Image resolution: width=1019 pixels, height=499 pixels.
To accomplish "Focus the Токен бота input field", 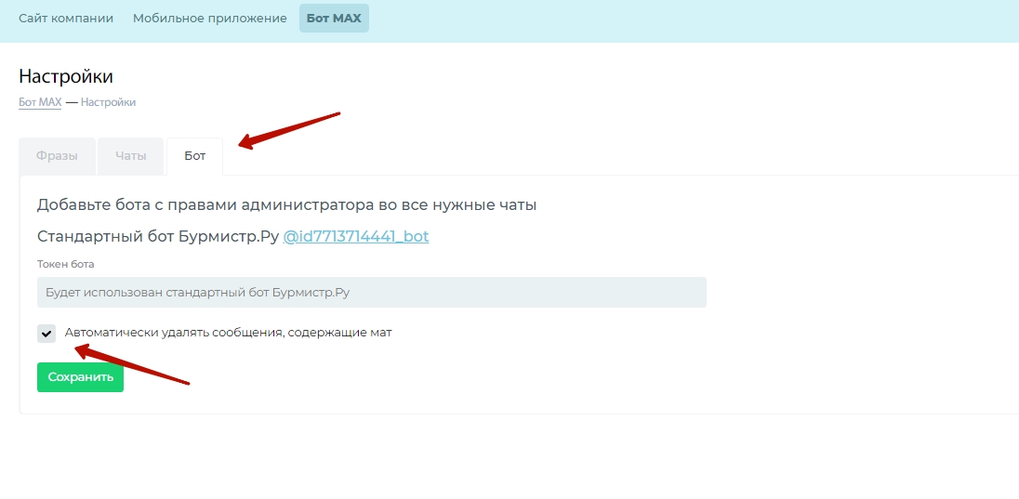I will pos(372,292).
